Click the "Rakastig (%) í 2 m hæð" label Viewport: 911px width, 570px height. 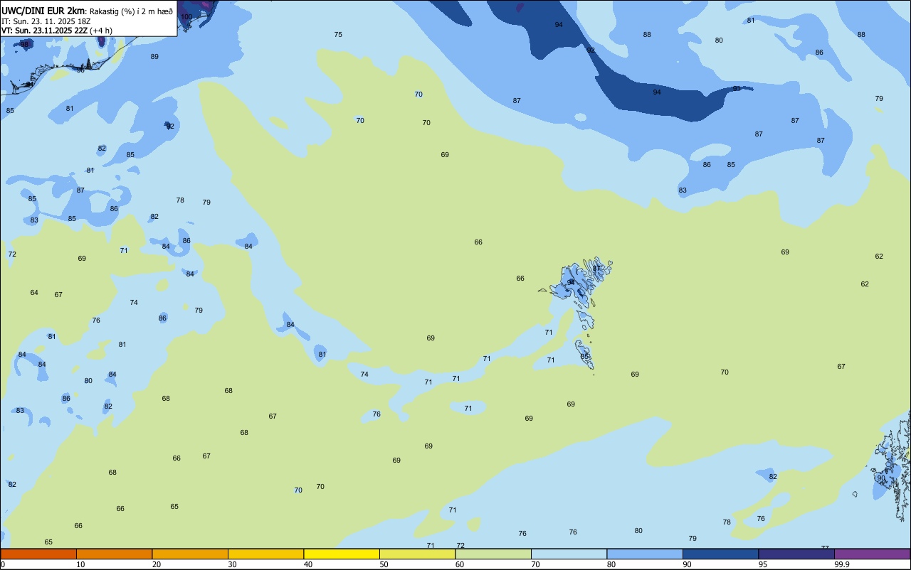[x=131, y=11]
